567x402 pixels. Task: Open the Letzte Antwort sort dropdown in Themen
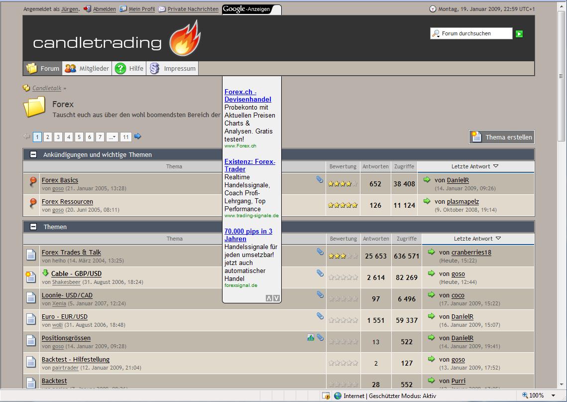pyautogui.click(x=498, y=239)
